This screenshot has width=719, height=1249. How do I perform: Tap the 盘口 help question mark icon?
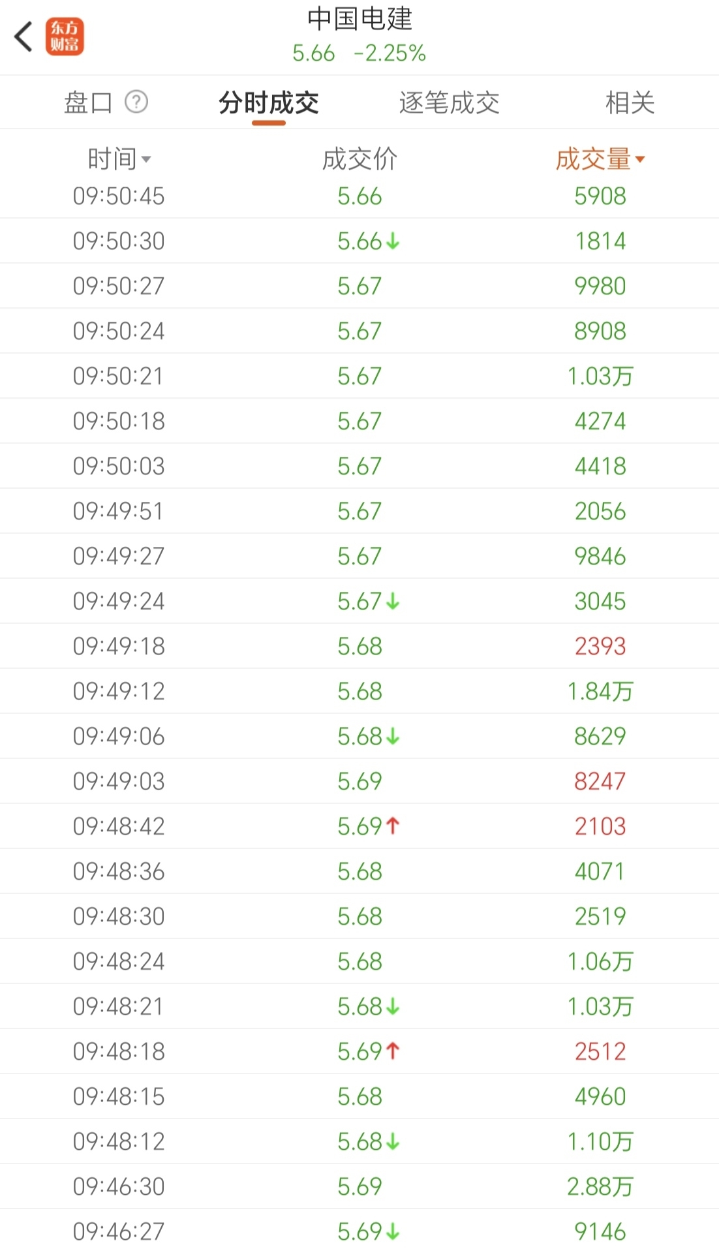click(136, 102)
